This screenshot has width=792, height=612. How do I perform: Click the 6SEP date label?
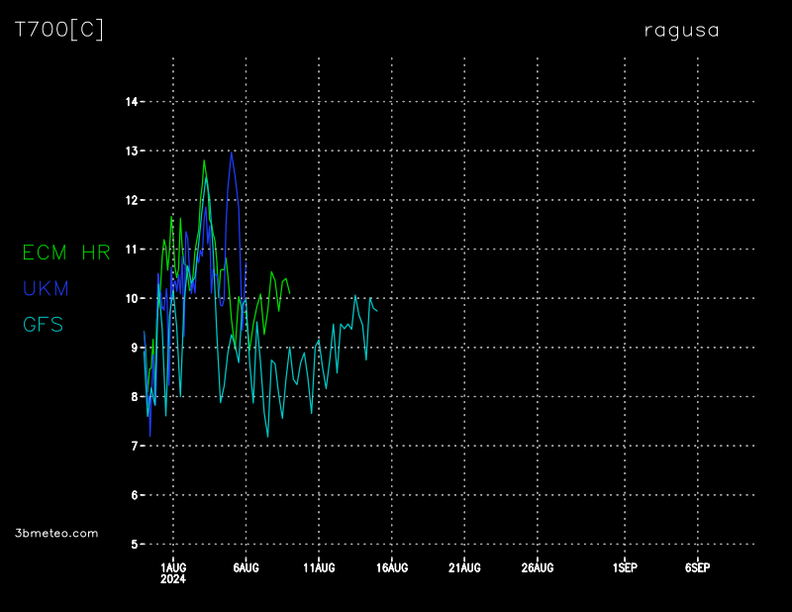click(697, 568)
